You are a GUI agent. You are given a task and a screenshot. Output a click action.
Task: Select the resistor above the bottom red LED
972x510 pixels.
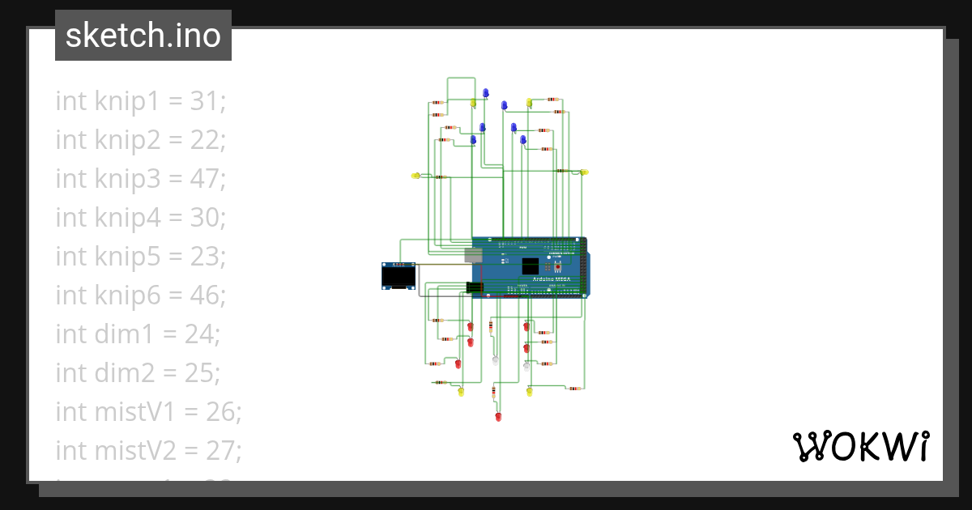tap(493, 393)
